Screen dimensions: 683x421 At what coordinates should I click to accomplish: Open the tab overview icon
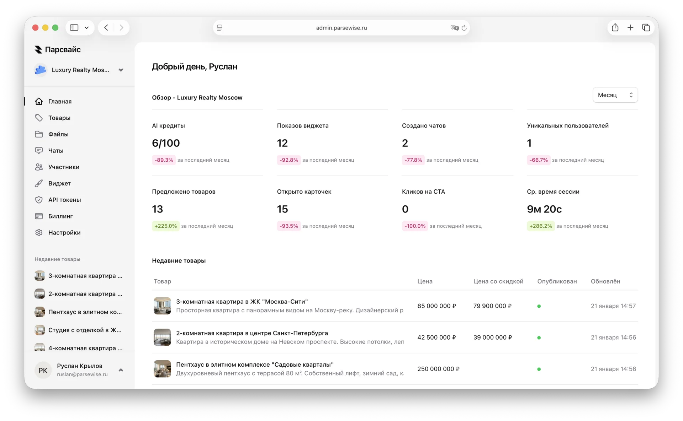click(x=646, y=28)
